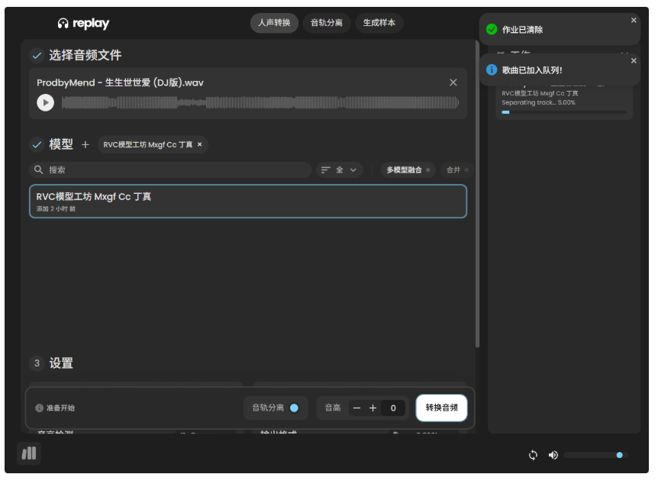Click the model 搜索 search field
Screen dimensions: 658x487
(170, 170)
